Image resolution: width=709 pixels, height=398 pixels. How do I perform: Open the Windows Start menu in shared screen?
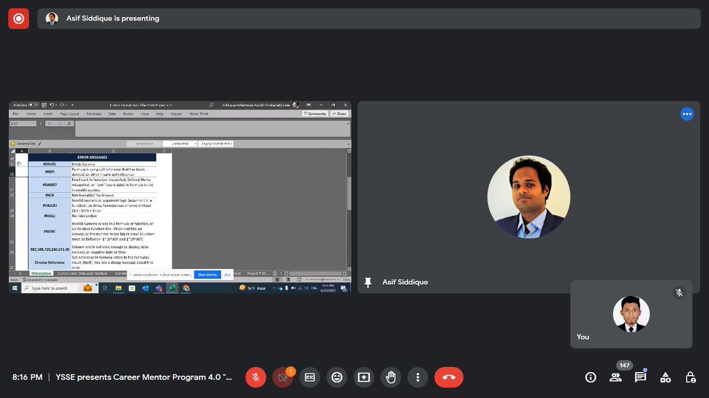coord(15,288)
